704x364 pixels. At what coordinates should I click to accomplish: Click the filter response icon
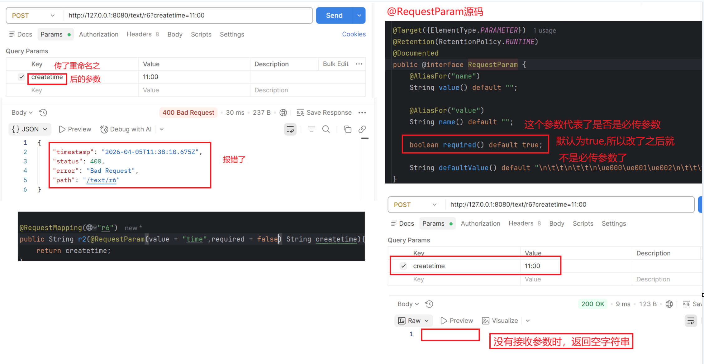(x=312, y=129)
